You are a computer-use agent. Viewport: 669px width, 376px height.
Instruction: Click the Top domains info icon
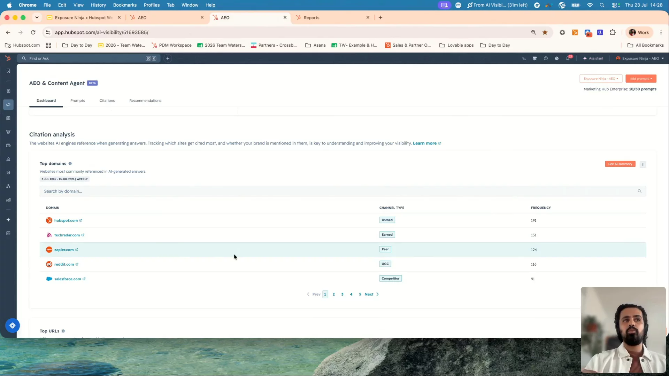coord(70,164)
